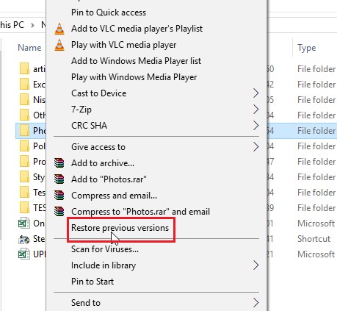Image resolution: width=337 pixels, height=311 pixels.
Task: Click This PC in the address bar
Action: pos(12,25)
